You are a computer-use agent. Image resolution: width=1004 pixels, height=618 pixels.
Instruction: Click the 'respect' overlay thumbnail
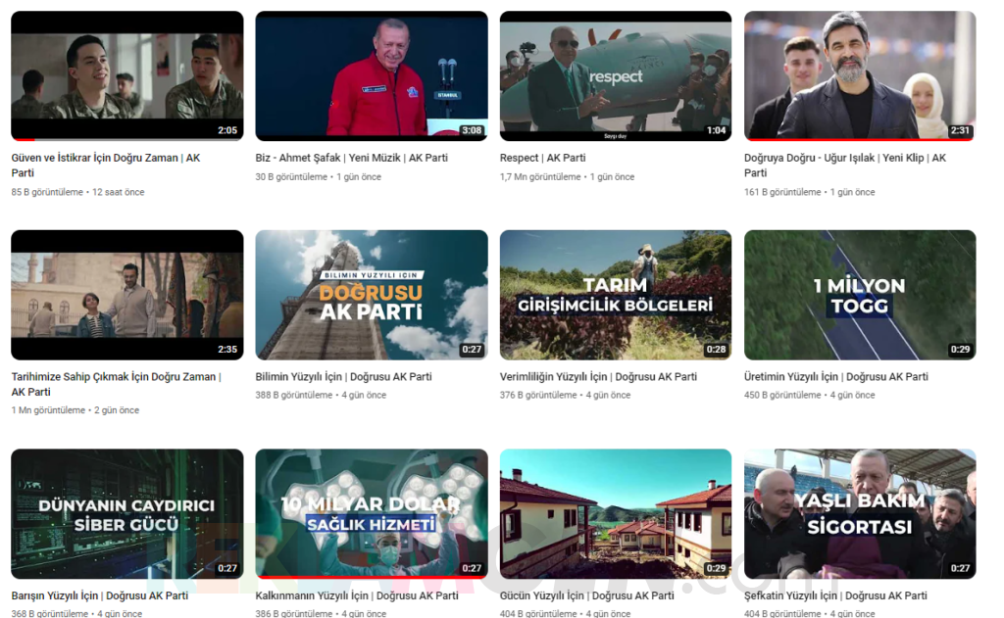615,75
